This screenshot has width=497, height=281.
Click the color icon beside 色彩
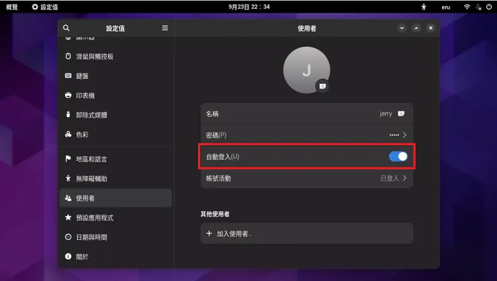point(68,134)
